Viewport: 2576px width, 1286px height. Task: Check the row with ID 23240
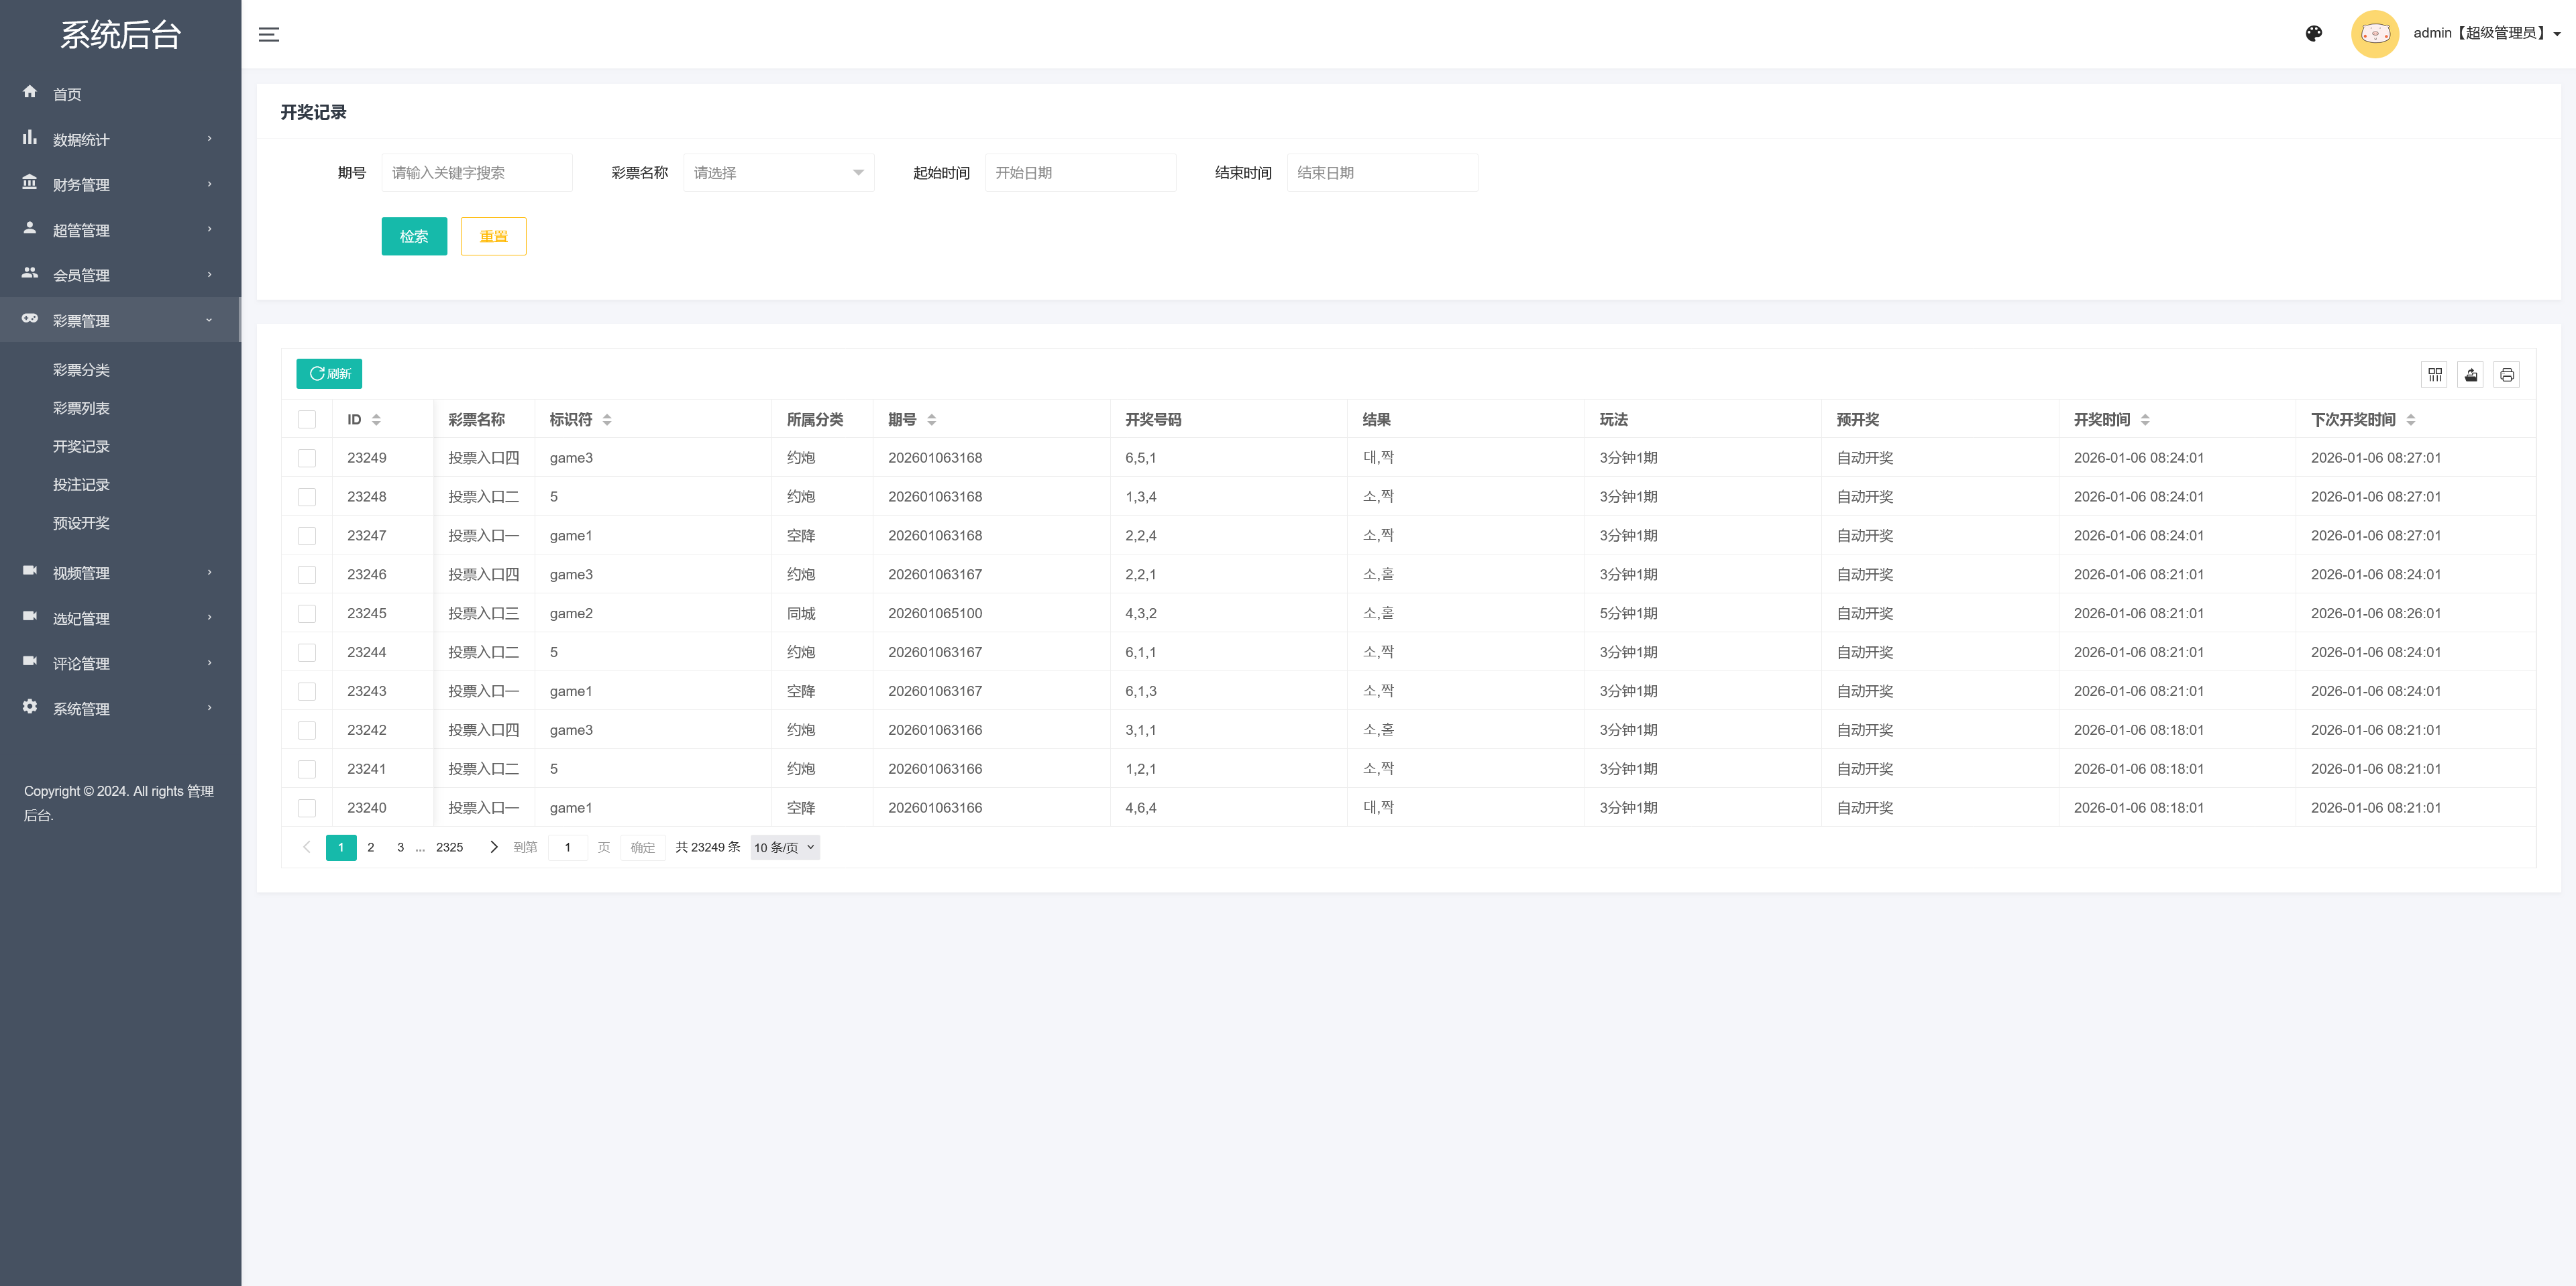307,809
